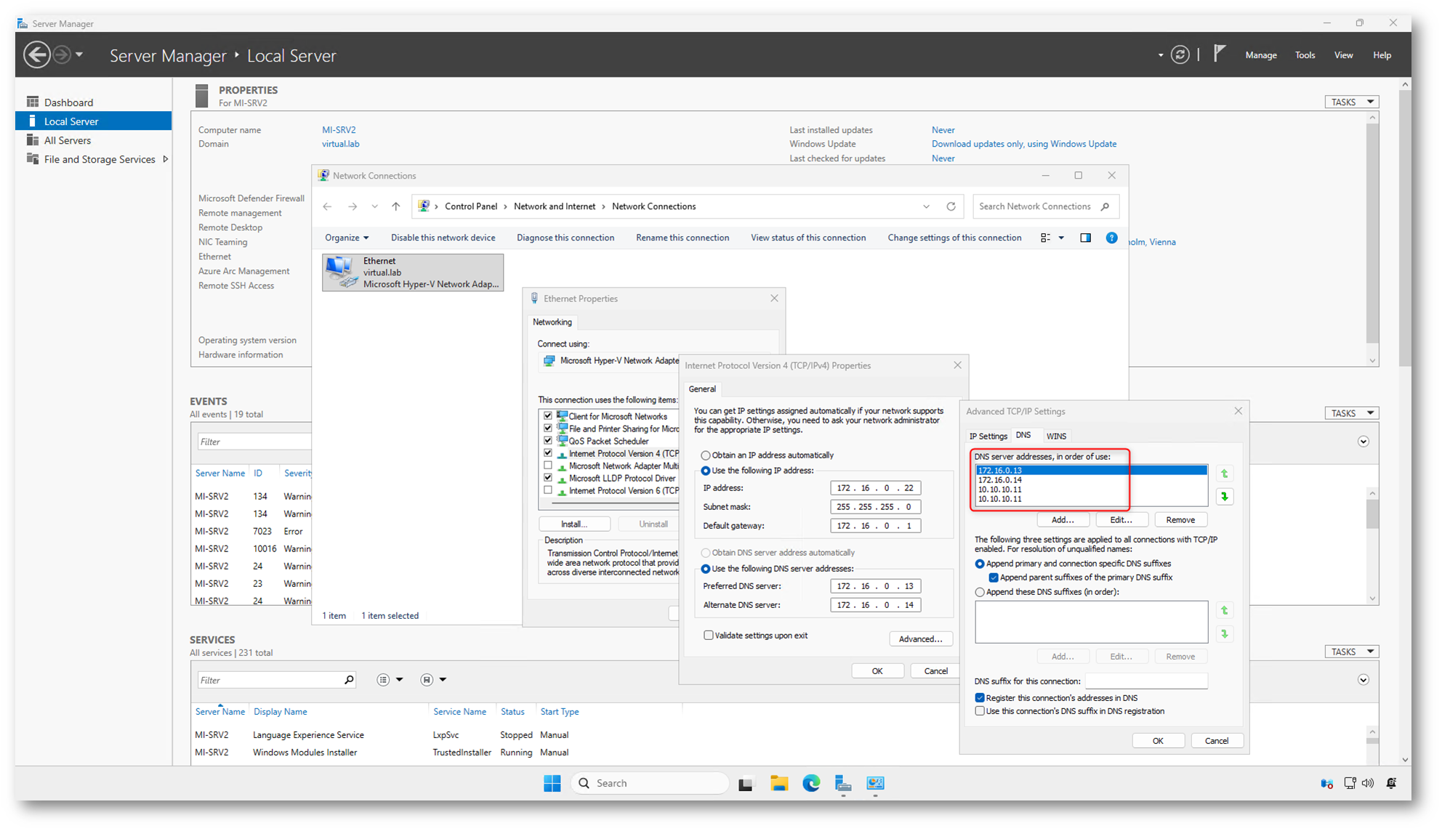Open the Properties TASKS dropdown
This screenshot has width=1442, height=831.
tap(1351, 102)
